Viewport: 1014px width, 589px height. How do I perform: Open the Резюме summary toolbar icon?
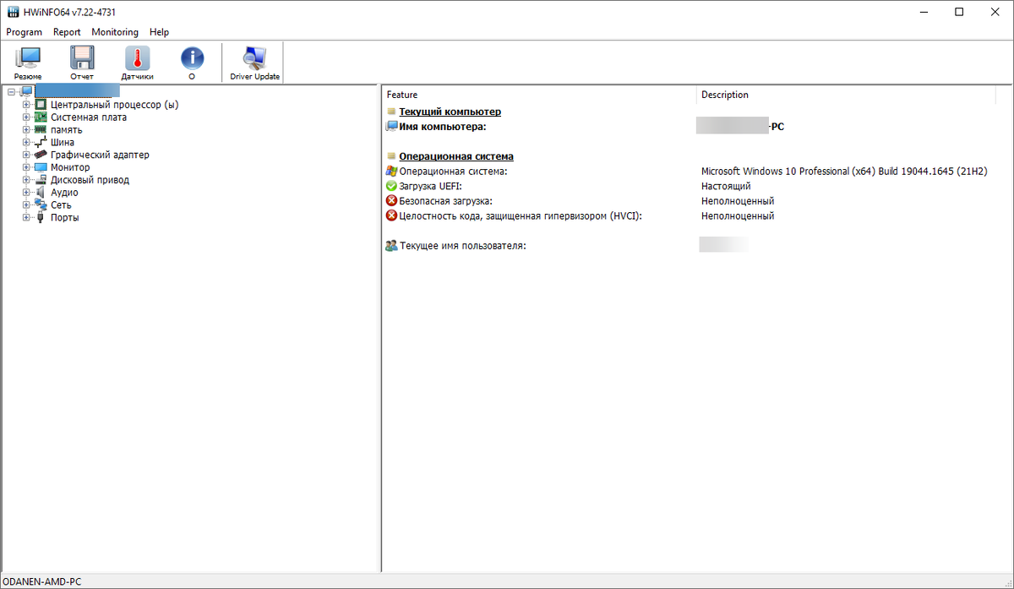pyautogui.click(x=28, y=63)
